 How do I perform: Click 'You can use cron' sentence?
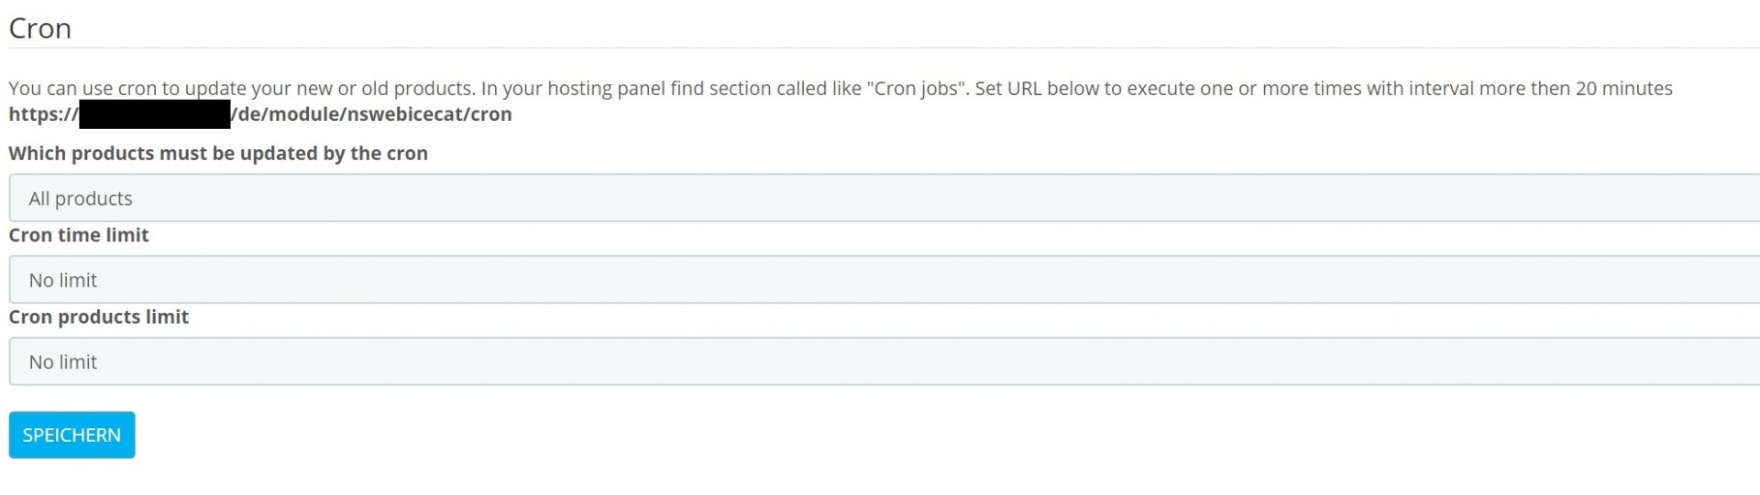[240, 89]
